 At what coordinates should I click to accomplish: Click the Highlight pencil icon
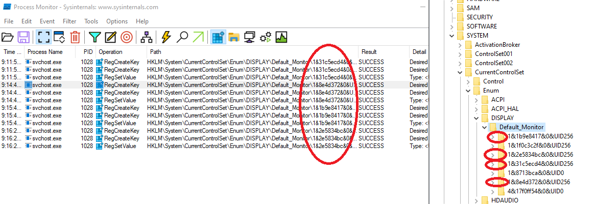click(110, 37)
